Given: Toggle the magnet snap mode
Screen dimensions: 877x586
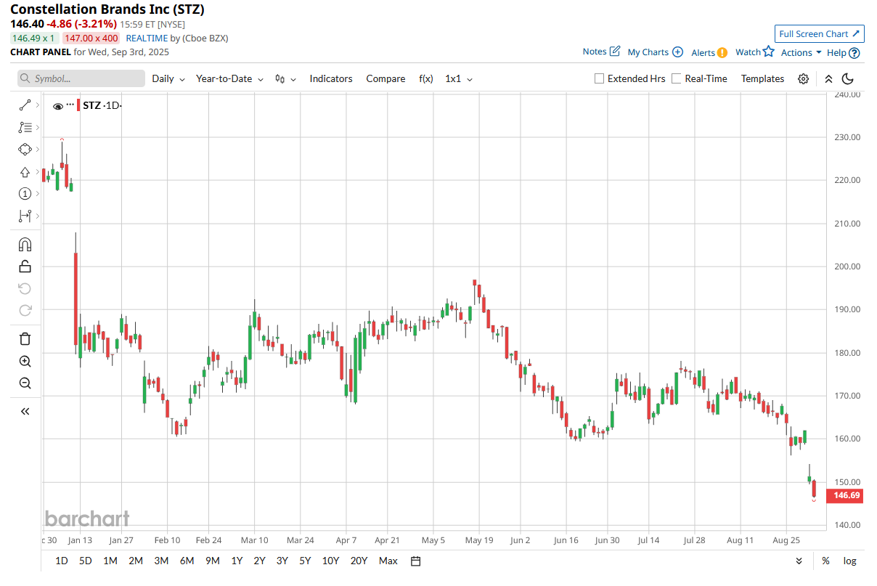Looking at the screenshot, I should click(25, 244).
